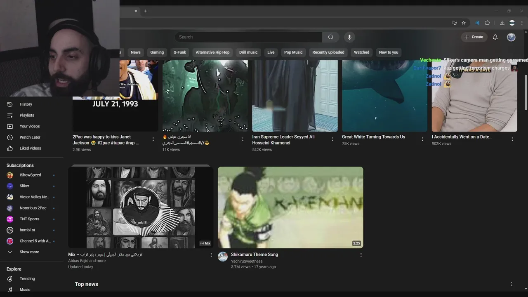Open browser downloads icon
528x297 pixels.
[x=502, y=23]
